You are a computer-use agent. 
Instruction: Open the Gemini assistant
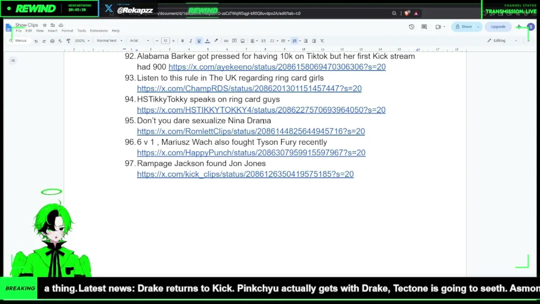(519, 27)
